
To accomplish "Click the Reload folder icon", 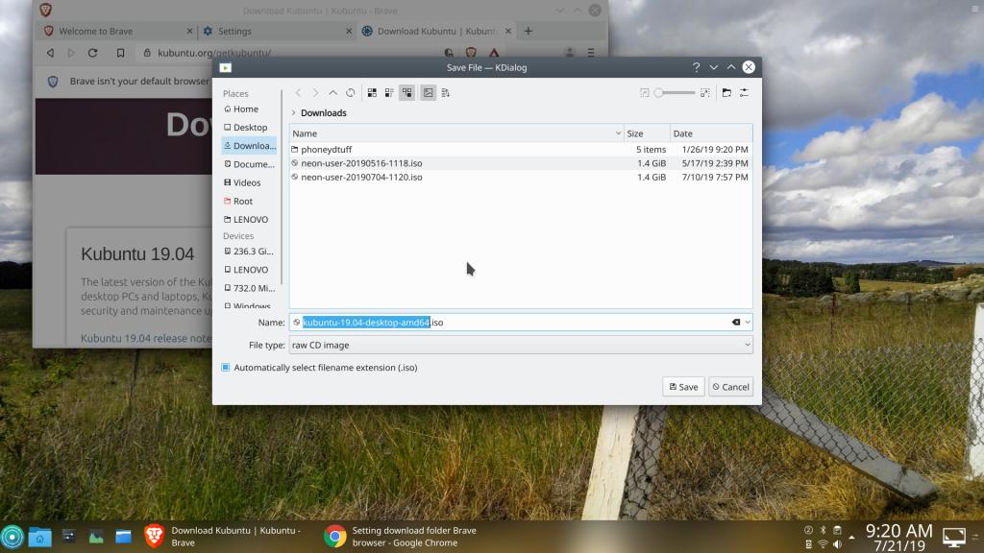I will (x=350, y=93).
